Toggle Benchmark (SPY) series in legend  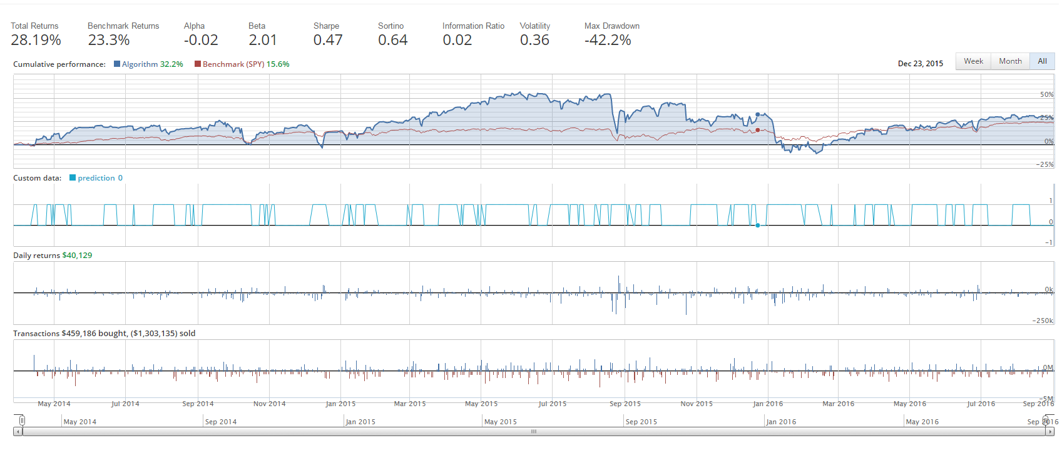(x=242, y=64)
